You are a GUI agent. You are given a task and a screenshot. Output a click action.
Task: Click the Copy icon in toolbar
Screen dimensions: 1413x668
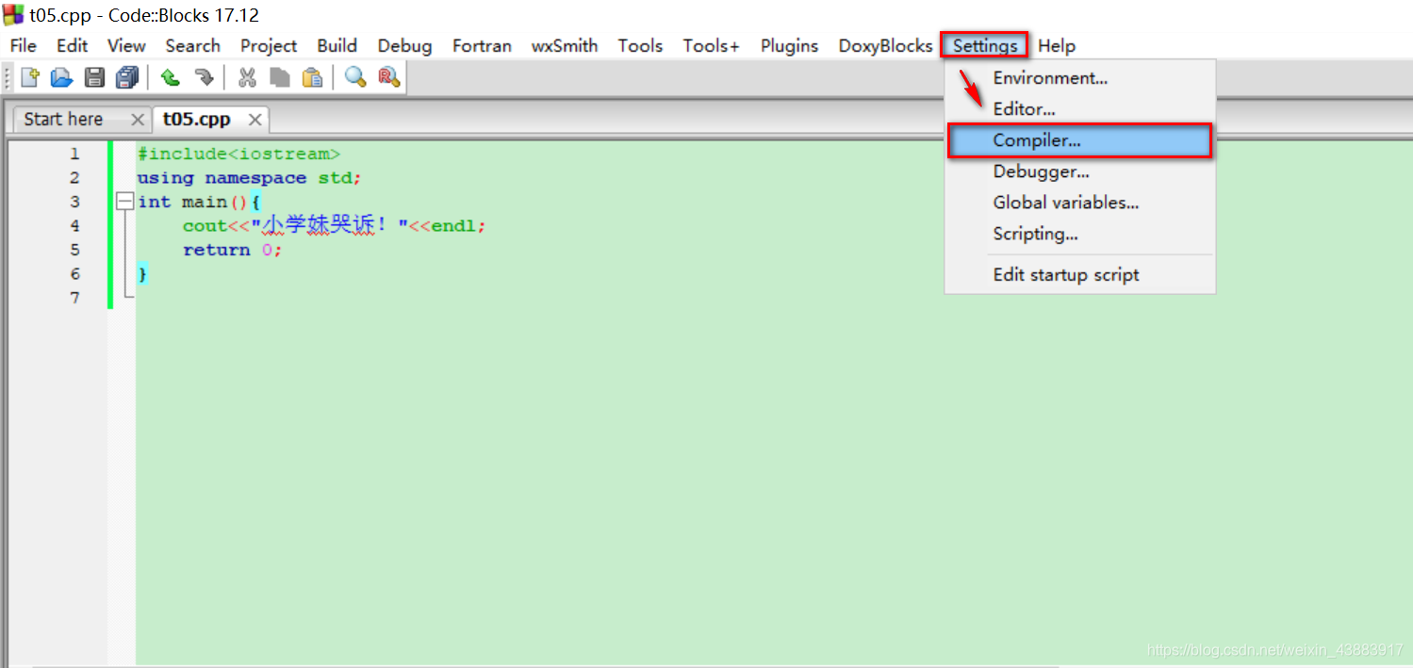(279, 77)
